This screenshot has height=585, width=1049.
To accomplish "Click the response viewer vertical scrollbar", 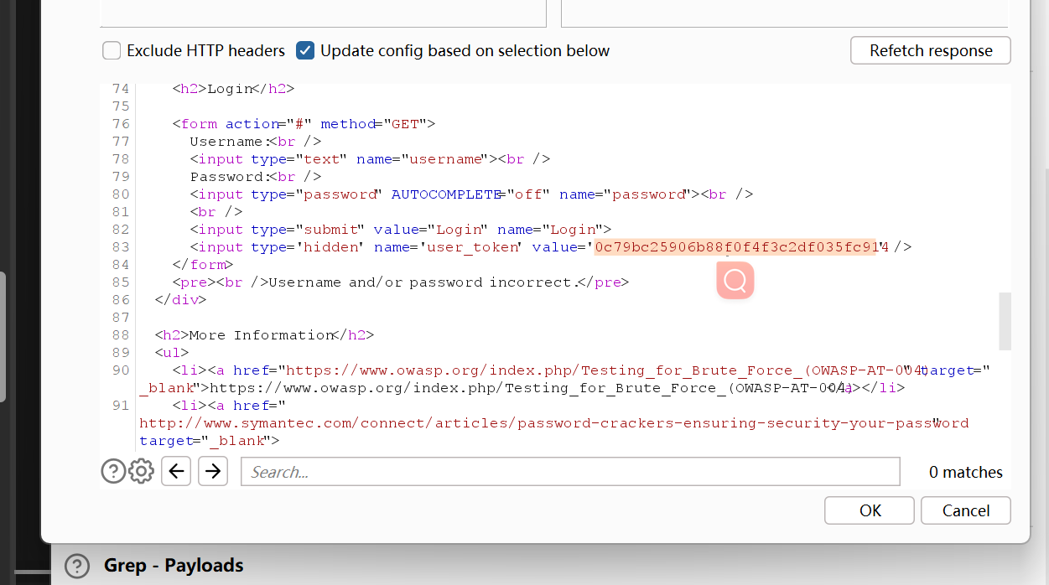I will 1005,321.
